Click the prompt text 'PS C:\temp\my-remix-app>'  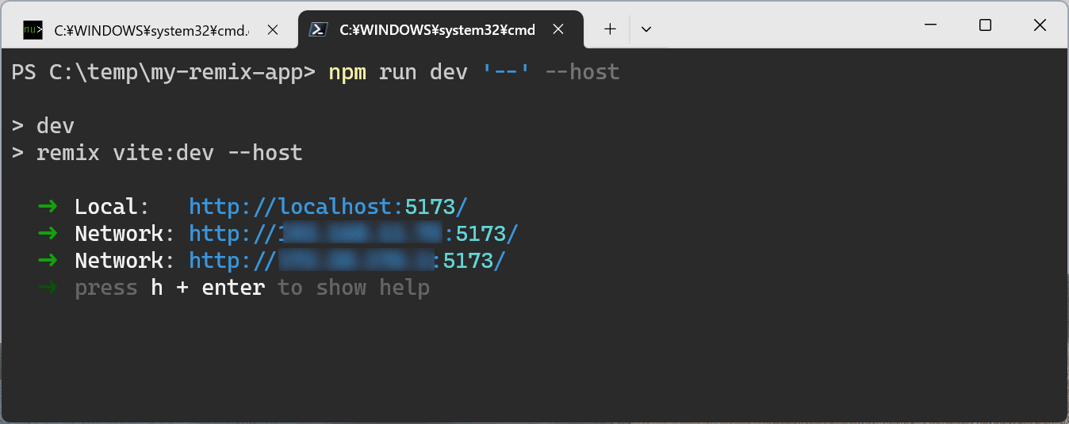[x=163, y=72]
